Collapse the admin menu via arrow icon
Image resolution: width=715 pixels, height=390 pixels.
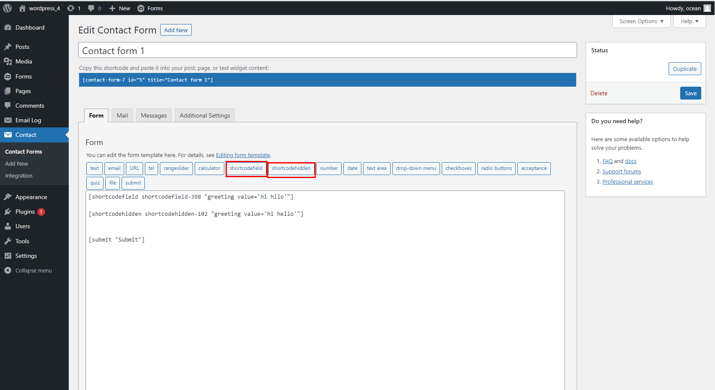click(x=7, y=270)
